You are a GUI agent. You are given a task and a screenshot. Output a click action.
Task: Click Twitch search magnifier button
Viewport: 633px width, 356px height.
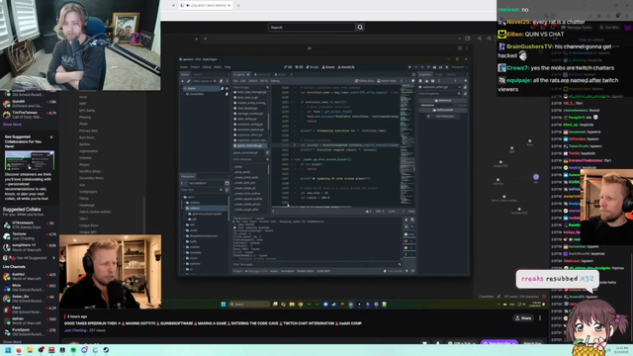coord(360,27)
